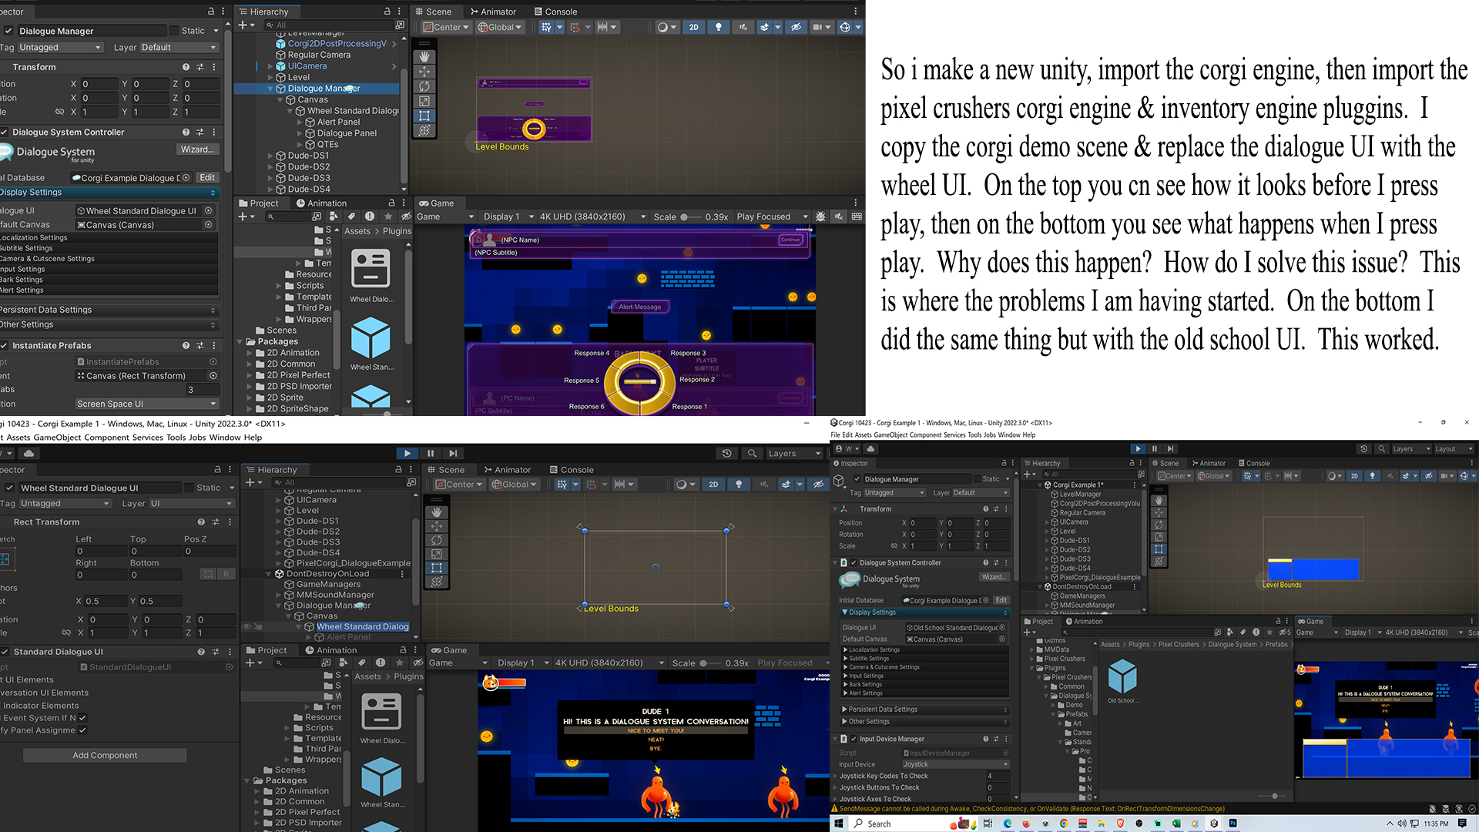This screenshot has width=1479, height=832.
Task: Toggle Static checkbox in top editor inspector
Action: [174, 31]
